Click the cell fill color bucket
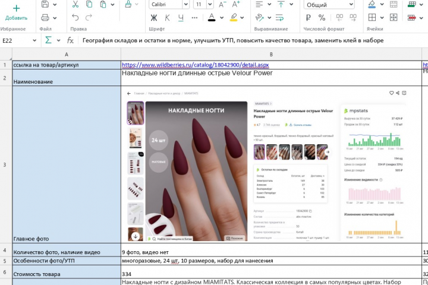Screen dimensions: 428x285 click(x=372, y=4)
